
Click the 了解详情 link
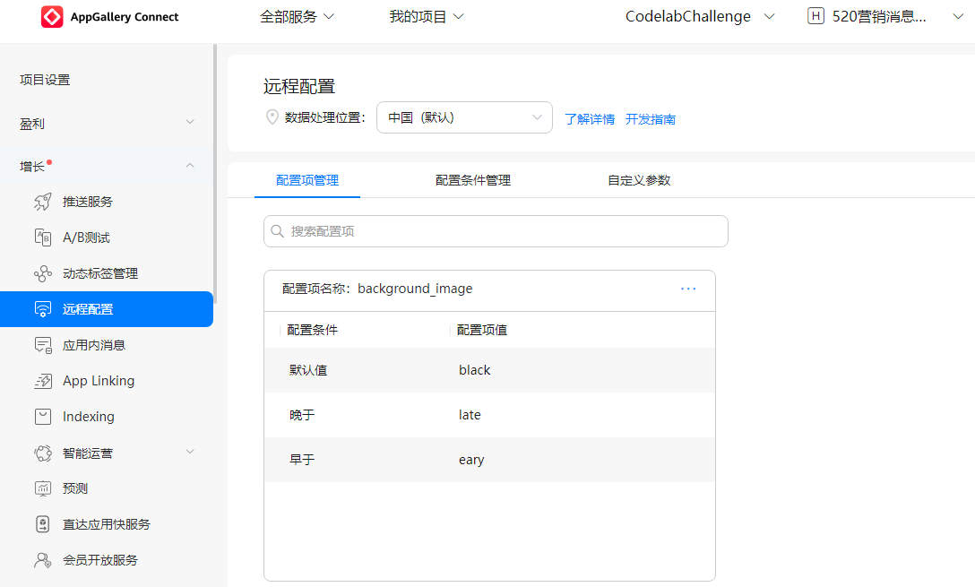(x=590, y=119)
